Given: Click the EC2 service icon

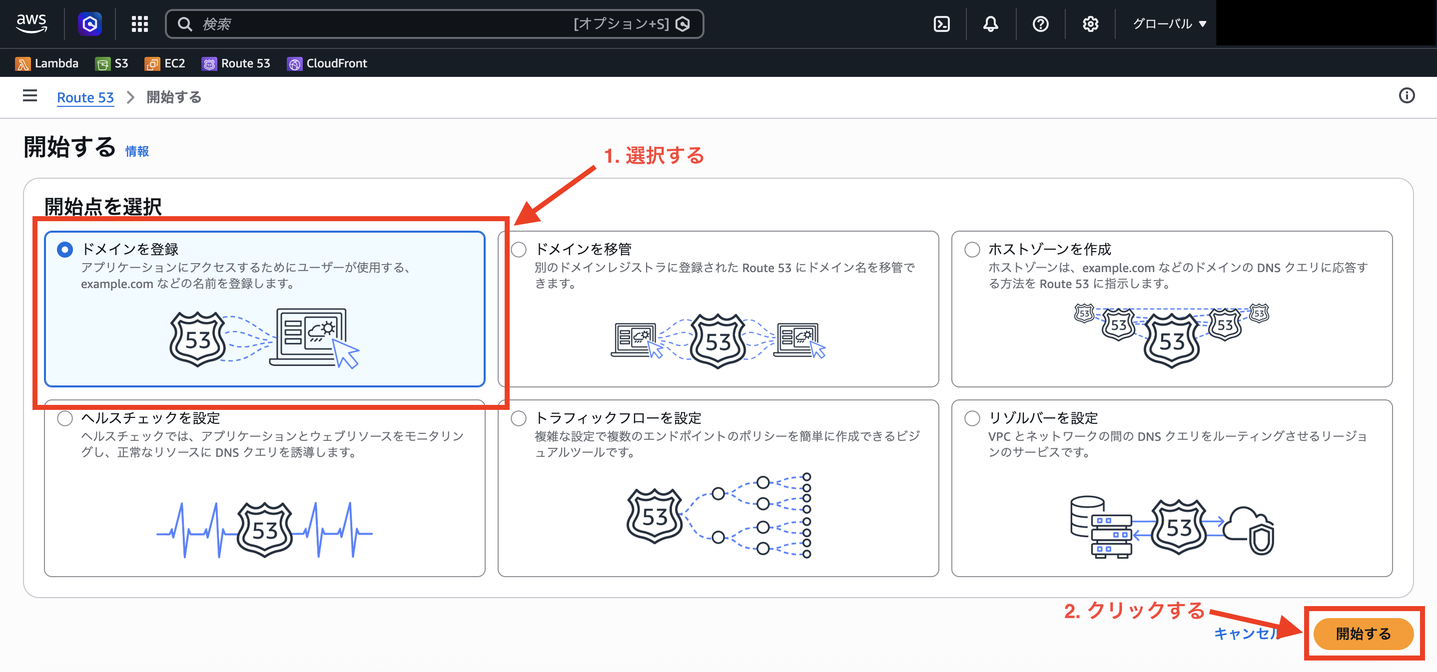Looking at the screenshot, I should tap(152, 64).
